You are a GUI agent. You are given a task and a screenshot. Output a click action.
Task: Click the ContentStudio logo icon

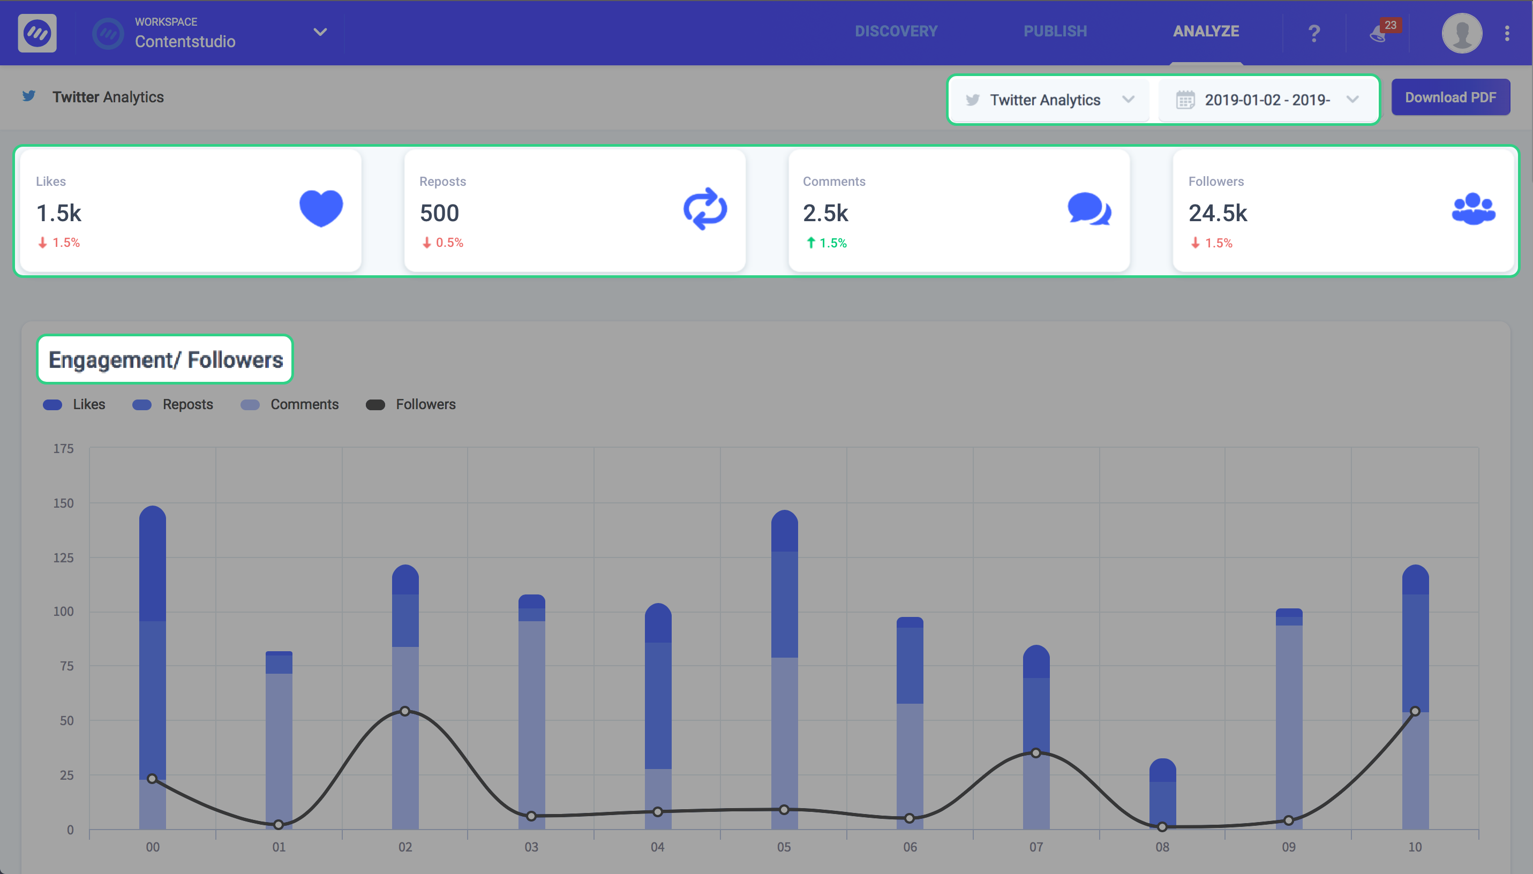click(37, 33)
